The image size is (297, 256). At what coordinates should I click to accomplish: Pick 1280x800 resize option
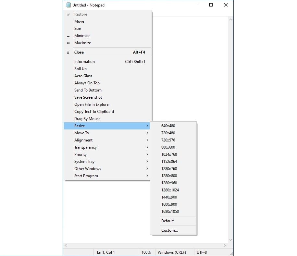pos(174,176)
